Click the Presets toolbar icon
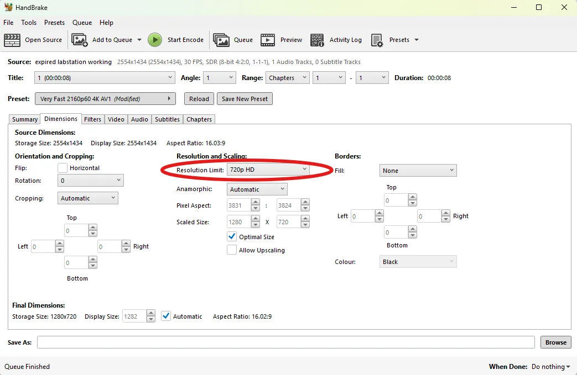Viewport: 577px width, 375px height. [377, 40]
